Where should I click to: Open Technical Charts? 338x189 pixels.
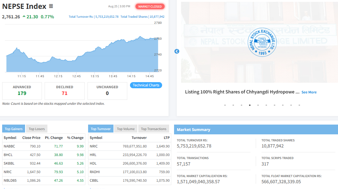click(x=146, y=85)
